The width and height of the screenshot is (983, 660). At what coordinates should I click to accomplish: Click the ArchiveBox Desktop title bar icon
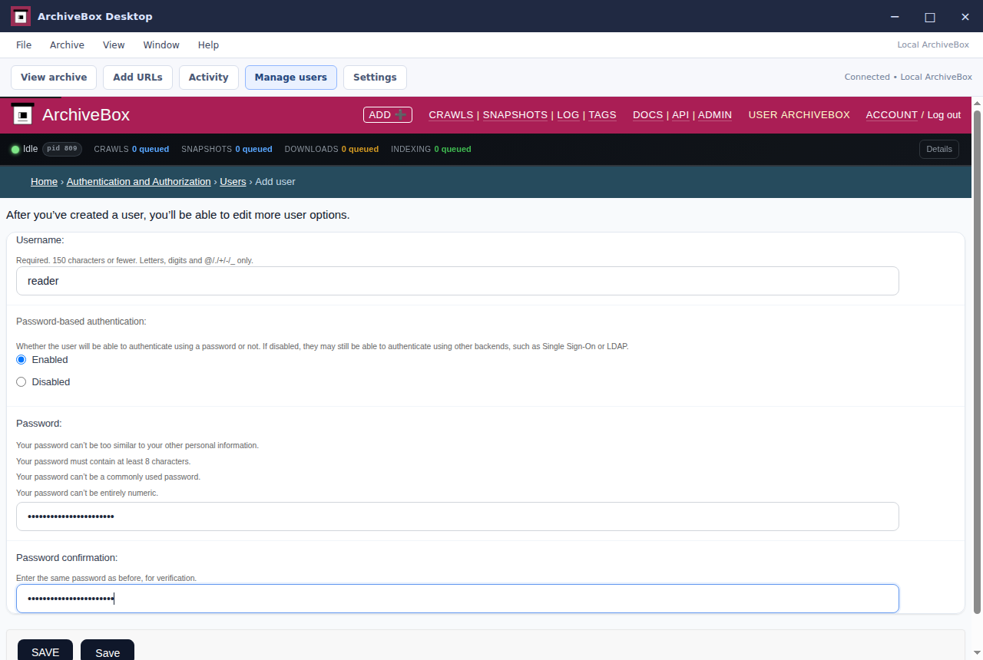(x=21, y=16)
